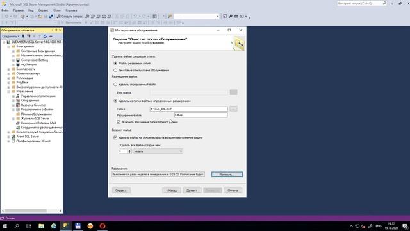Image resolution: width=410 pixels, height=231 pixels.
Task: Open the Сервис menu
Action: point(43,10)
